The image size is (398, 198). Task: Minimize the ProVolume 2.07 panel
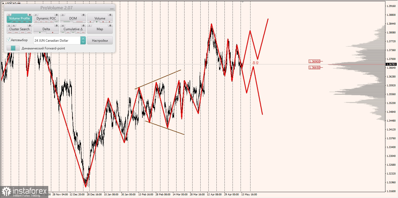click(x=112, y=9)
